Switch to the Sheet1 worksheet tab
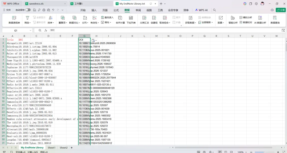Screen dimensions: 287x153 tap(52, 147)
